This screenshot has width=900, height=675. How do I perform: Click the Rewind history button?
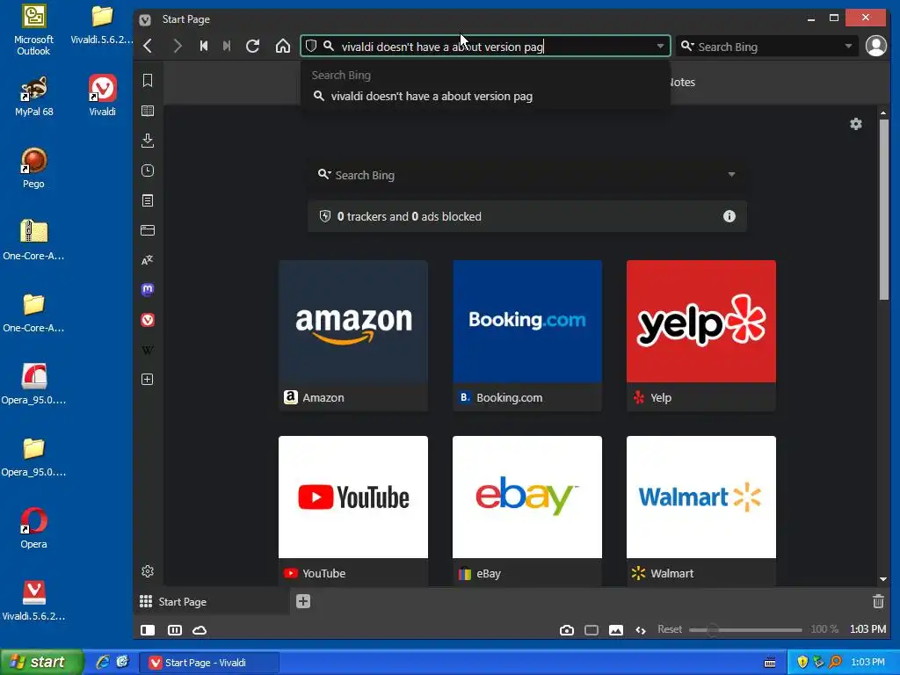[x=204, y=46]
